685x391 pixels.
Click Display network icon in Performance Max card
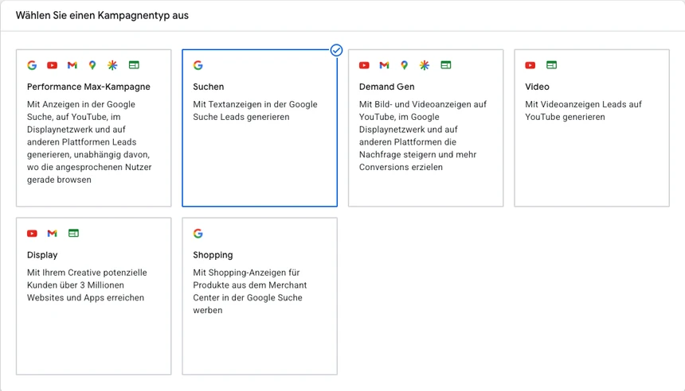point(134,65)
